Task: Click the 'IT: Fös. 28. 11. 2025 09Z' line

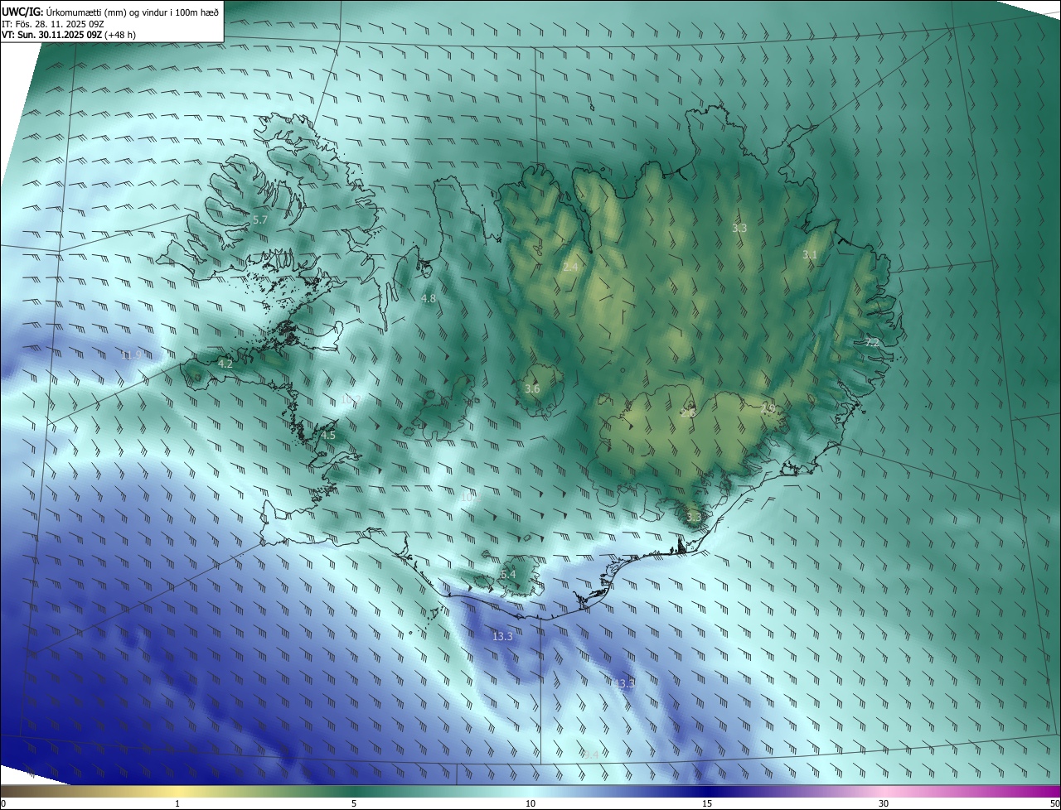Action: click(52, 24)
